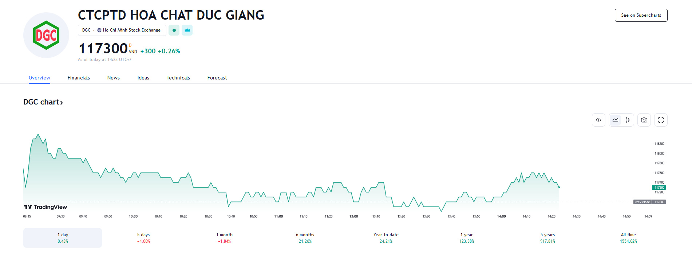Screen dimensions: 692x254
Task: Click the DGC company logo
Action: coord(46,35)
